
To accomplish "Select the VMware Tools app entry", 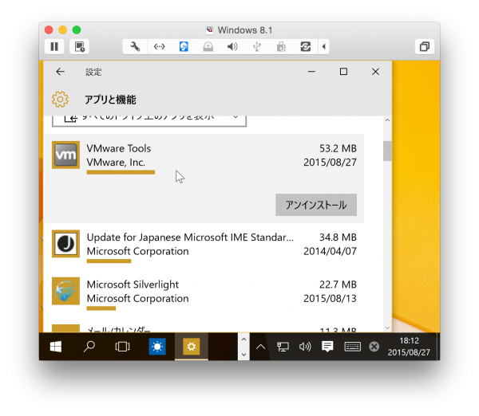I will (204, 178).
